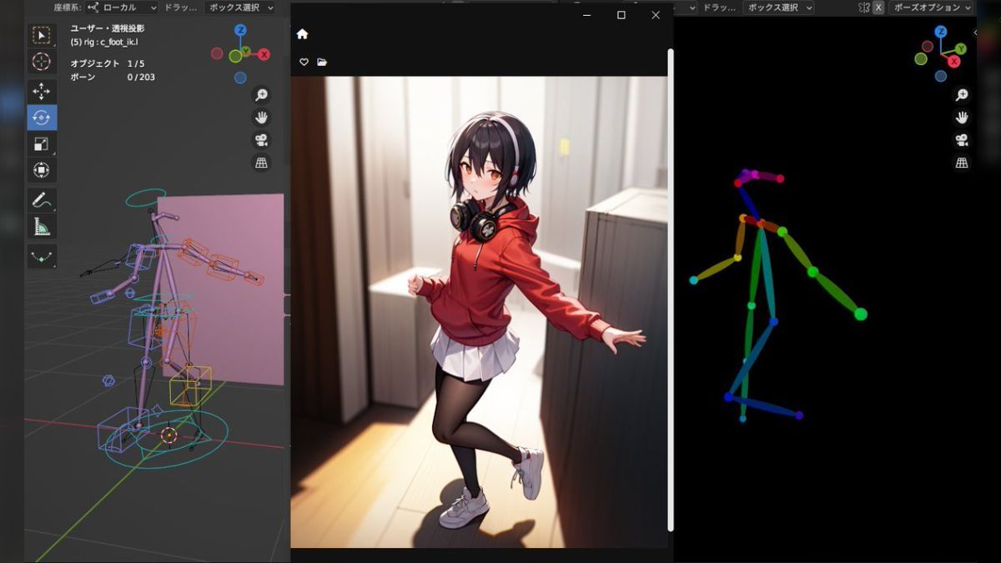Click the home icon in image viewer
Viewport: 1001px width, 563px height.
[x=302, y=34]
